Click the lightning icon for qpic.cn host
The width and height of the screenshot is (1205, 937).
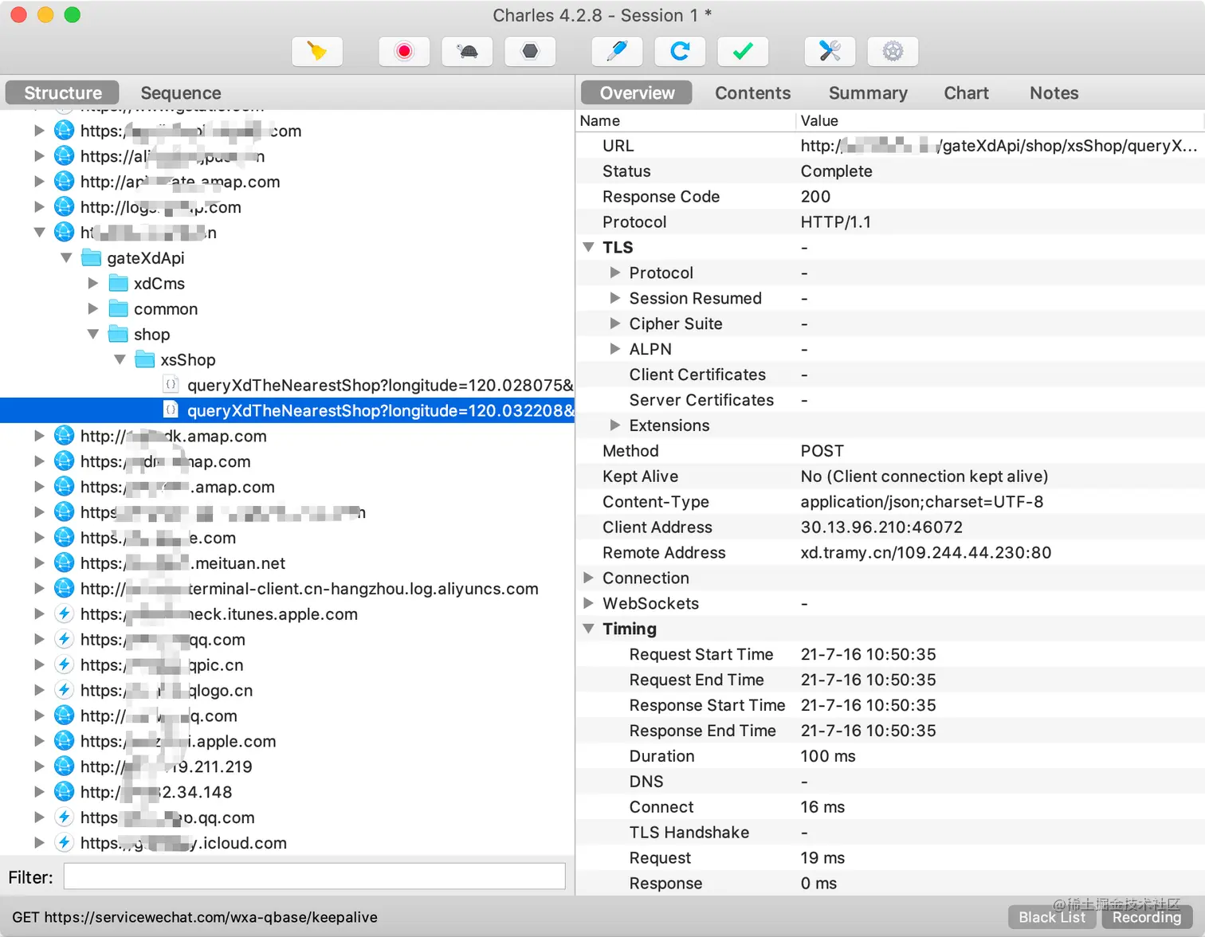(64, 665)
